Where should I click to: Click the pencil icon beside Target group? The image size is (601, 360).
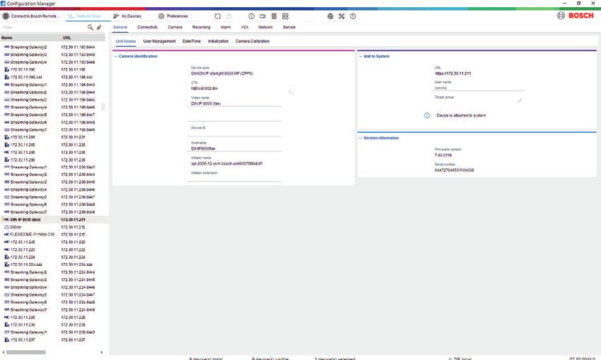[520, 100]
